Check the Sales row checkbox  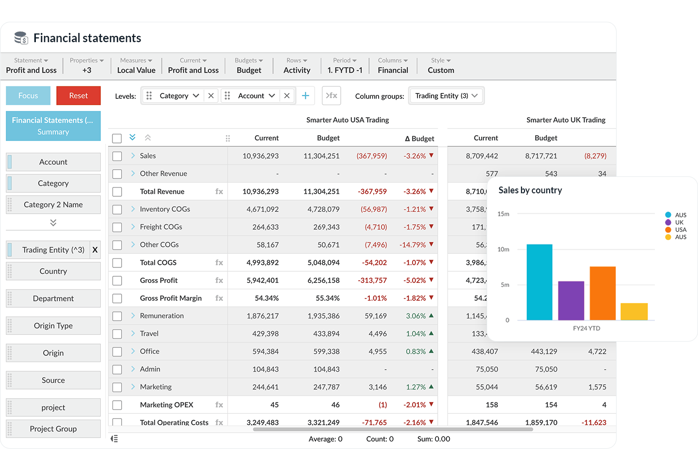pos(116,156)
